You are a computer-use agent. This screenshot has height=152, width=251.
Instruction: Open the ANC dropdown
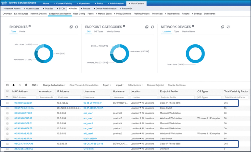pos(35,85)
